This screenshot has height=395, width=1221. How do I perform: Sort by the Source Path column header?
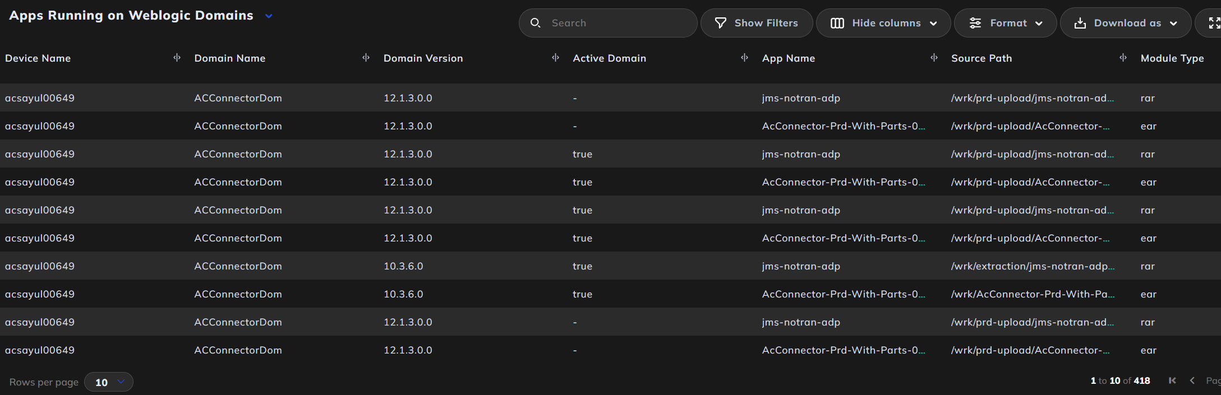[x=982, y=58]
